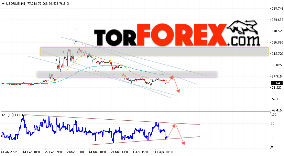This screenshot has width=284, height=156.
Task: Select the 4 Feb 2022 date label
Action: pos(9,152)
